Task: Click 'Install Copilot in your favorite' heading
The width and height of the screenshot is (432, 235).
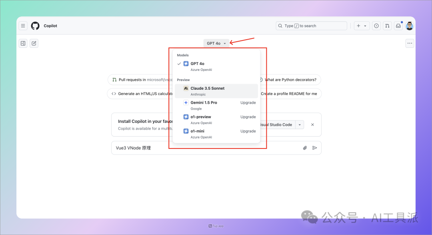Action: point(145,121)
